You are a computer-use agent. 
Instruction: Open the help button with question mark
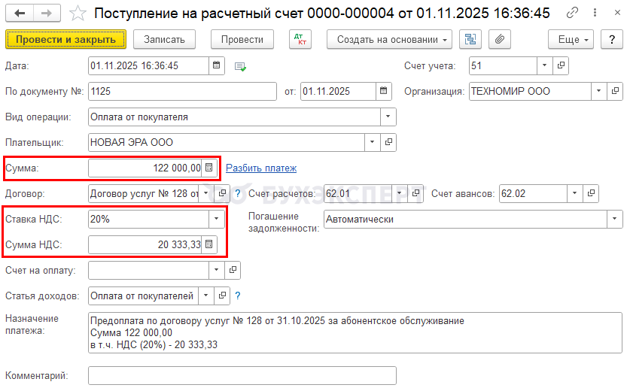(611, 39)
